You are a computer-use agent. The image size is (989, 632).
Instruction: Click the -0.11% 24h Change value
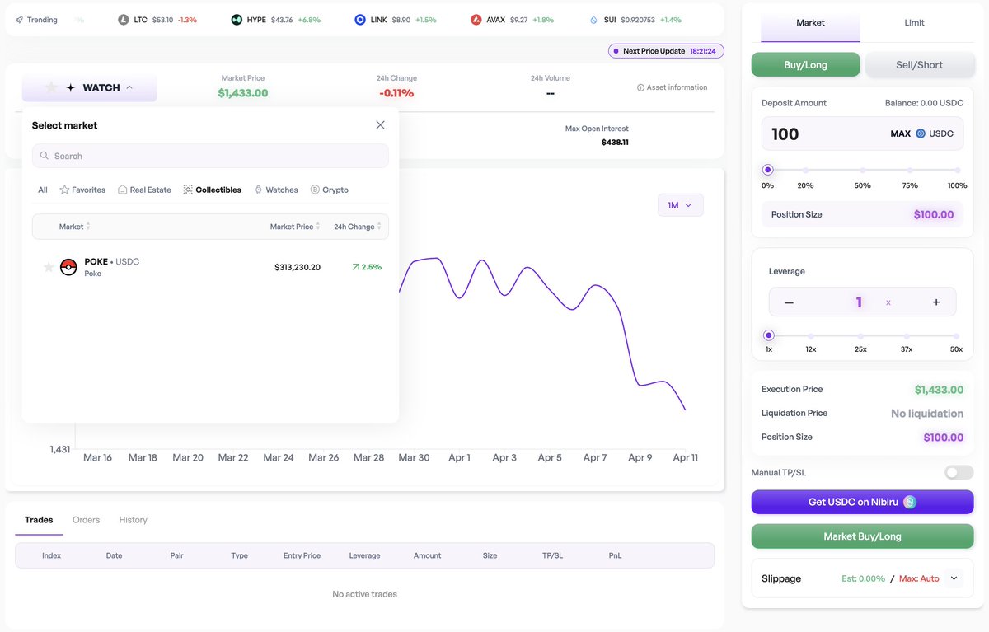[x=396, y=93]
